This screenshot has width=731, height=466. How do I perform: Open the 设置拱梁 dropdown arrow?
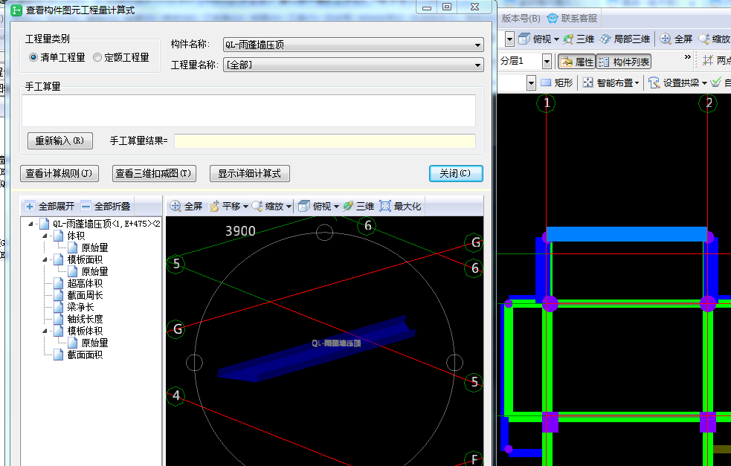pyautogui.click(x=704, y=83)
